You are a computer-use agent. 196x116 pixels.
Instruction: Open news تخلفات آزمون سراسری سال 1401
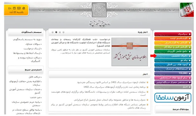111,82
